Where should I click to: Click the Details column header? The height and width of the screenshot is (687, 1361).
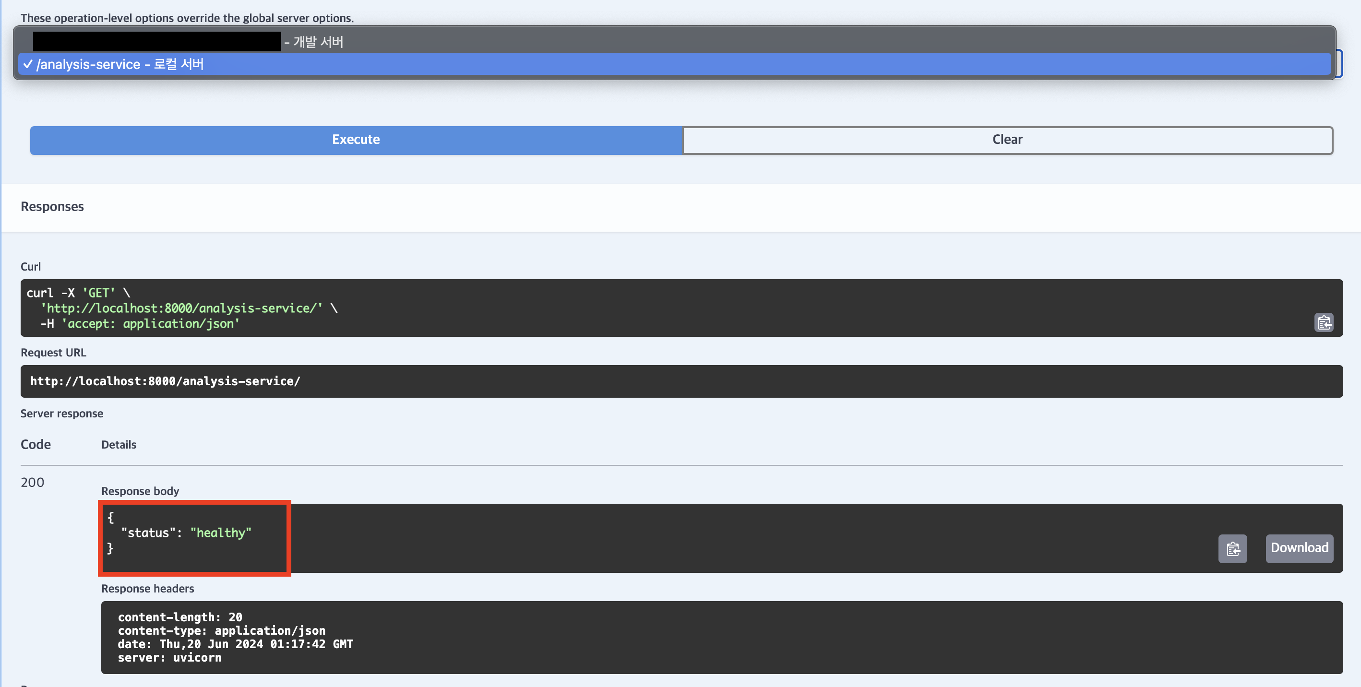pyautogui.click(x=119, y=445)
